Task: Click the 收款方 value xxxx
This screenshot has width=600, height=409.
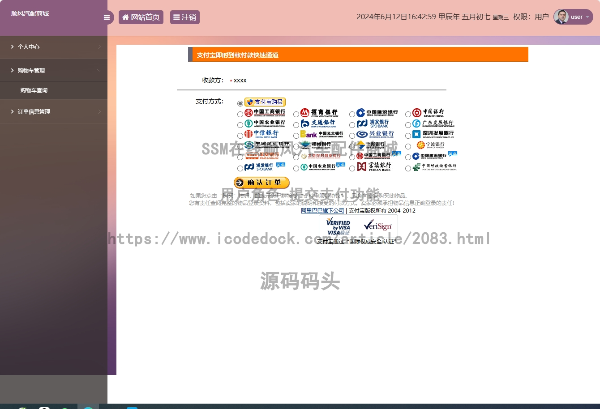Action: click(x=240, y=81)
